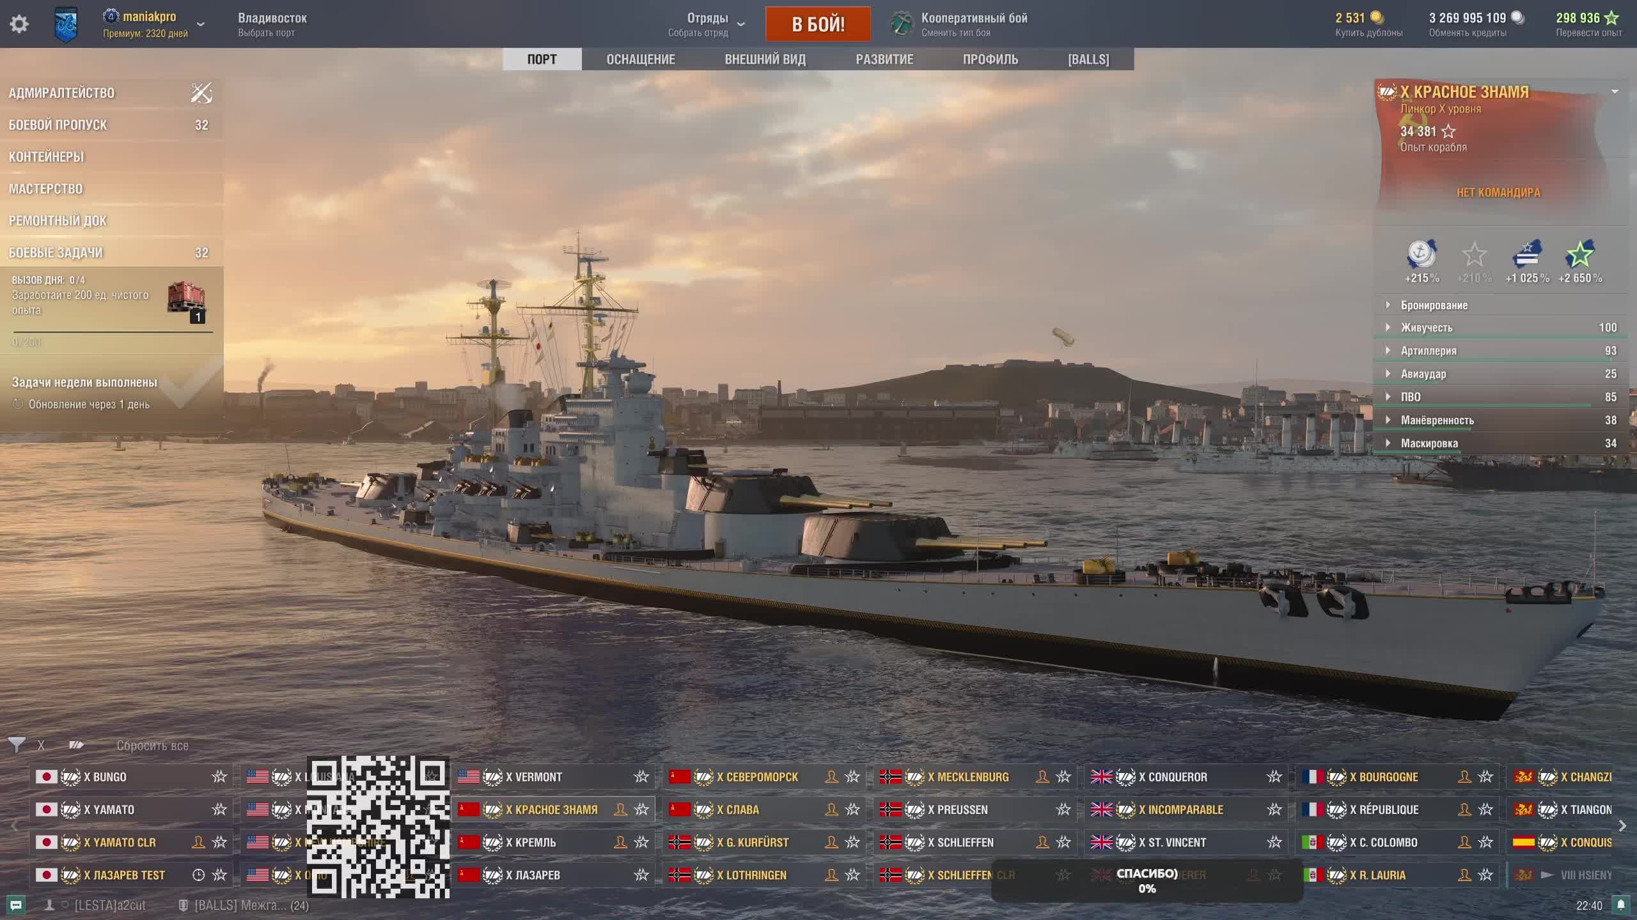This screenshot has width=1637, height=920.
Task: Open the ship filter funnel icon
Action: click(x=17, y=745)
